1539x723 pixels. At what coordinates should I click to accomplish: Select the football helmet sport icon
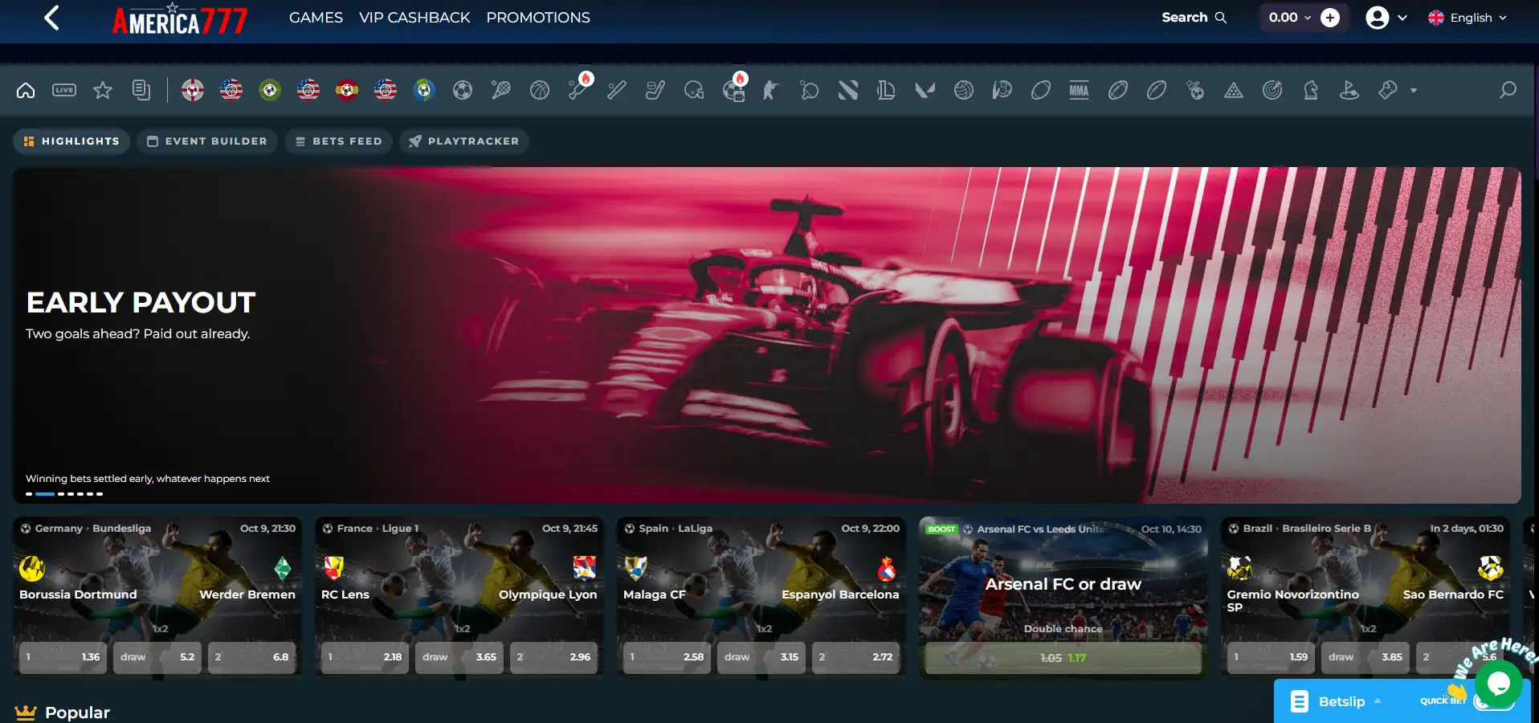click(x=694, y=90)
